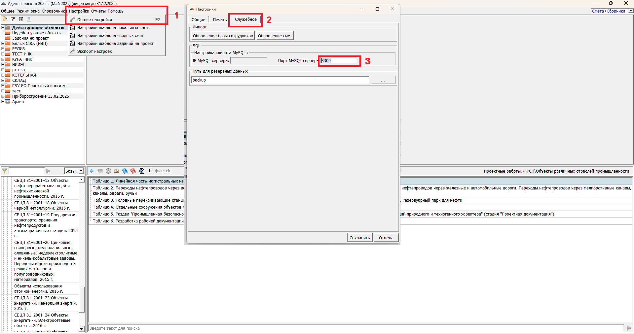The width and height of the screenshot is (634, 334).
Task: Click the open book icon
Action: point(117,171)
